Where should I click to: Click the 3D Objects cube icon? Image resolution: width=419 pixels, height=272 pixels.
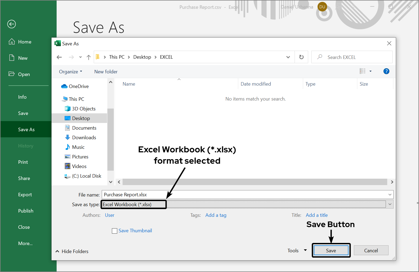click(68, 109)
